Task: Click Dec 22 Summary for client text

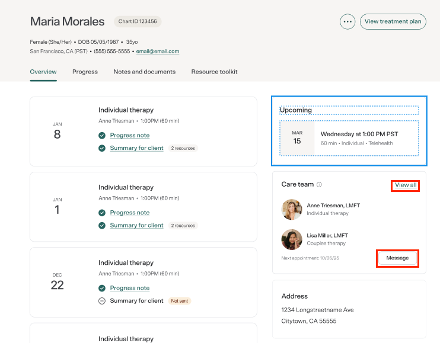Action: pyautogui.click(x=136, y=301)
